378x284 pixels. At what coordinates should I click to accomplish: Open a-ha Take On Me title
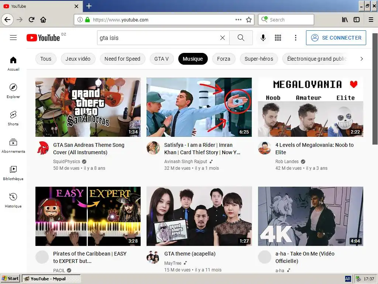tap(305, 257)
